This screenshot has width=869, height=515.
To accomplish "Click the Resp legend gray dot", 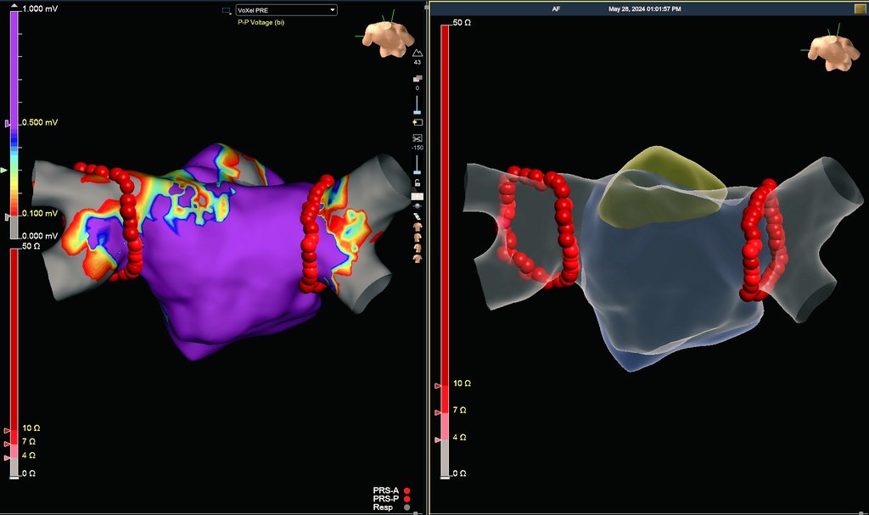I will click(406, 507).
